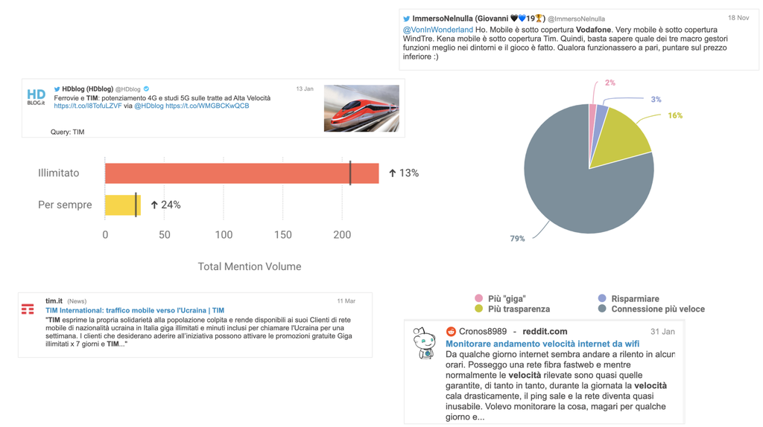763x427 pixels.
Task: Click the HD BLOG.it avatar logo
Action: (x=36, y=97)
